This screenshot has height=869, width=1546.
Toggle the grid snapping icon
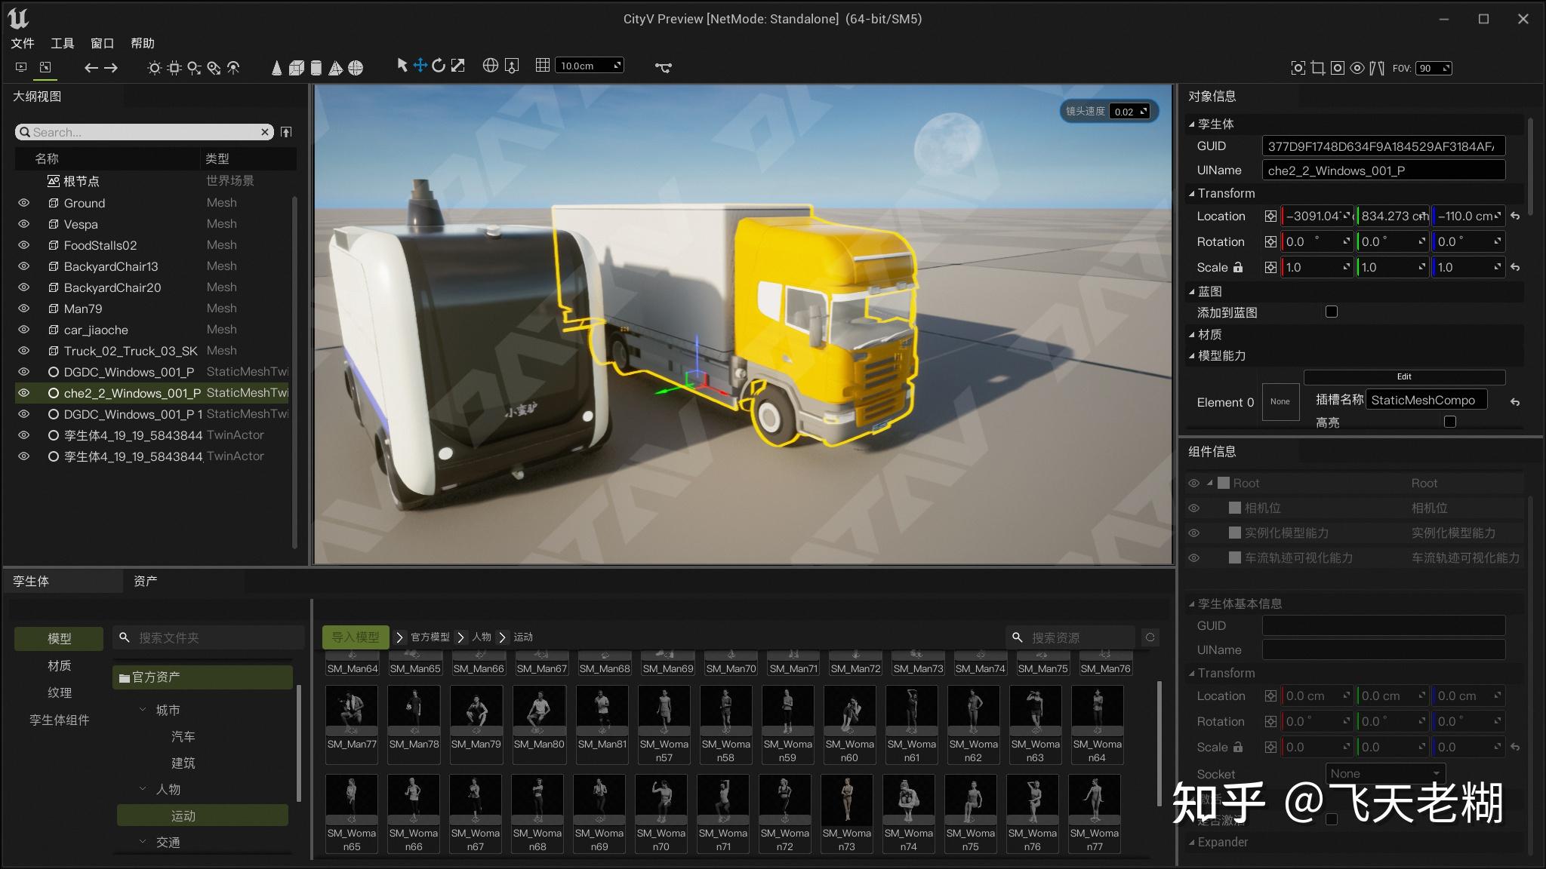(542, 66)
